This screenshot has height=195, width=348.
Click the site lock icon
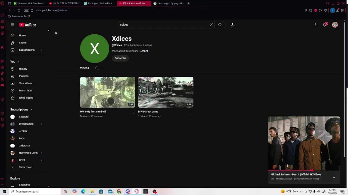(32, 10)
